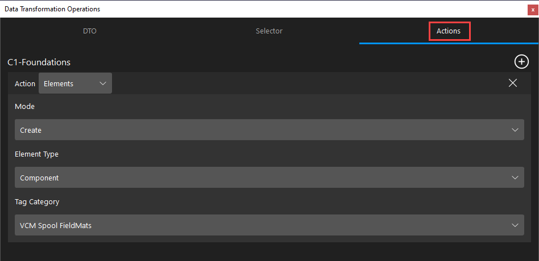Click chevron arrow in VCM Spool FieldMats field
The width and height of the screenshot is (539, 261).
pyautogui.click(x=515, y=225)
